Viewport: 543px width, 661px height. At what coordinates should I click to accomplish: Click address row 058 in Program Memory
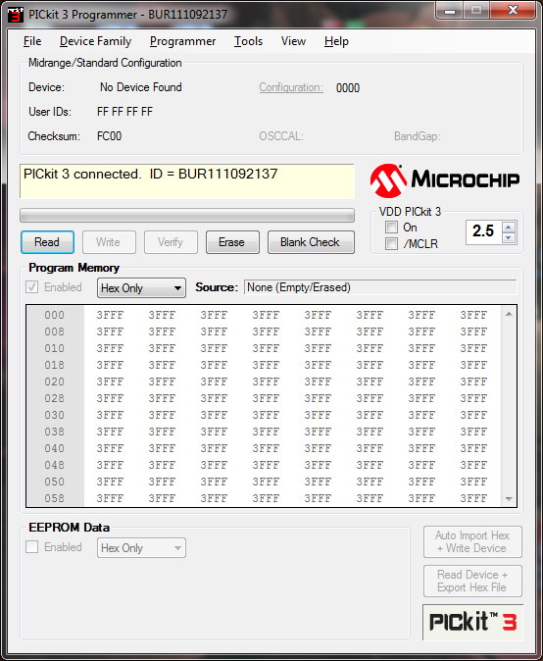tap(55, 498)
